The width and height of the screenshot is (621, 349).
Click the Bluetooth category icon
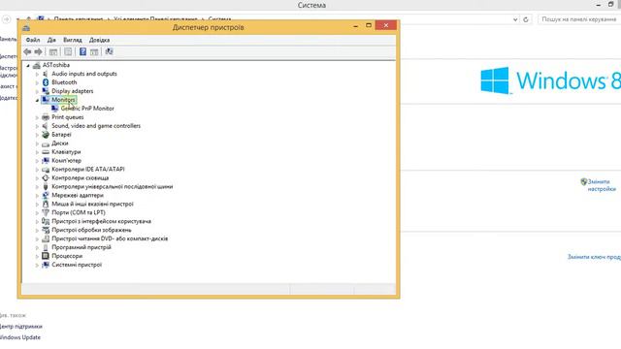pos(46,82)
